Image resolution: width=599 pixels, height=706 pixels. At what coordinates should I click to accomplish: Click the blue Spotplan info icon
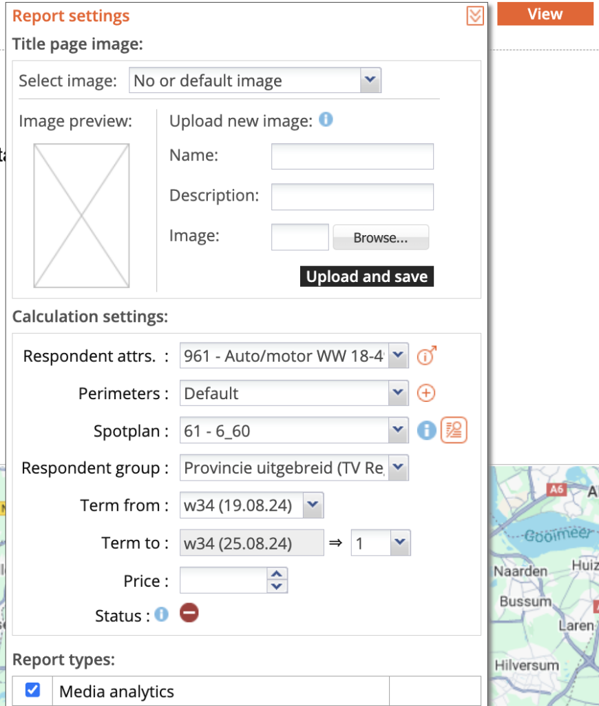tap(427, 431)
